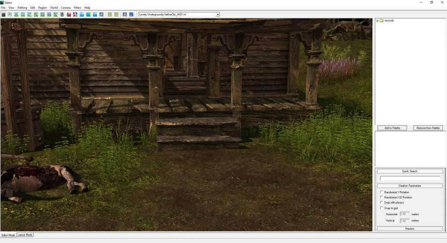
Task: Open the level file dropdown list
Action: tap(217, 14)
